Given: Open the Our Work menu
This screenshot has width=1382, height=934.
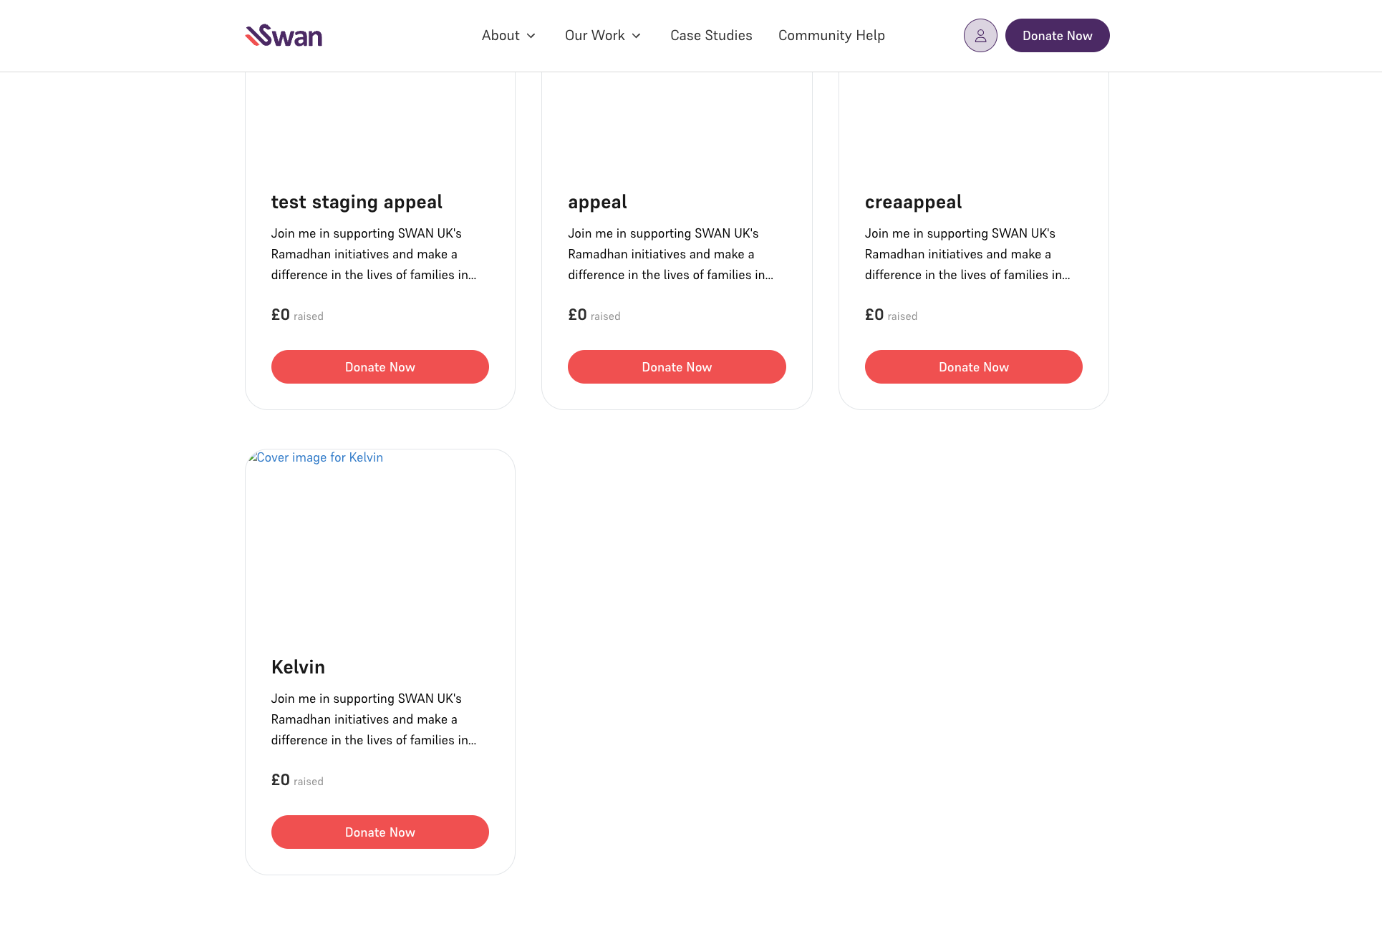Looking at the screenshot, I should 603,36.
